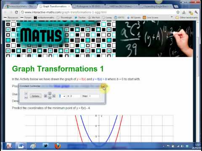Bookmark this page with the star icon
The width and height of the screenshot is (202, 151).
point(178,12)
